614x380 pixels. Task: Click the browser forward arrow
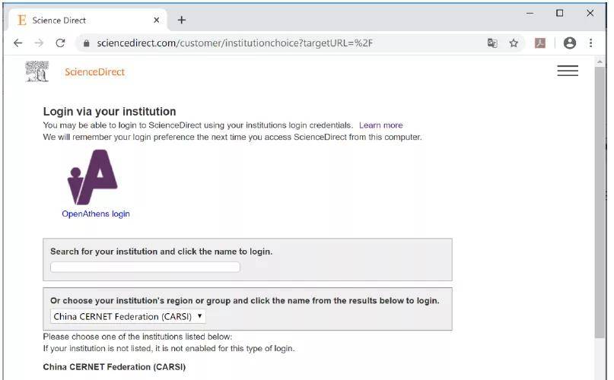pos(39,43)
